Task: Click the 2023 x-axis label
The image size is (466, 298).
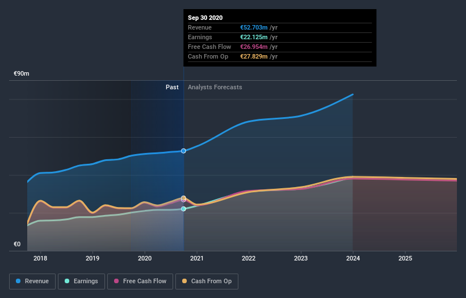Action: point(301,258)
